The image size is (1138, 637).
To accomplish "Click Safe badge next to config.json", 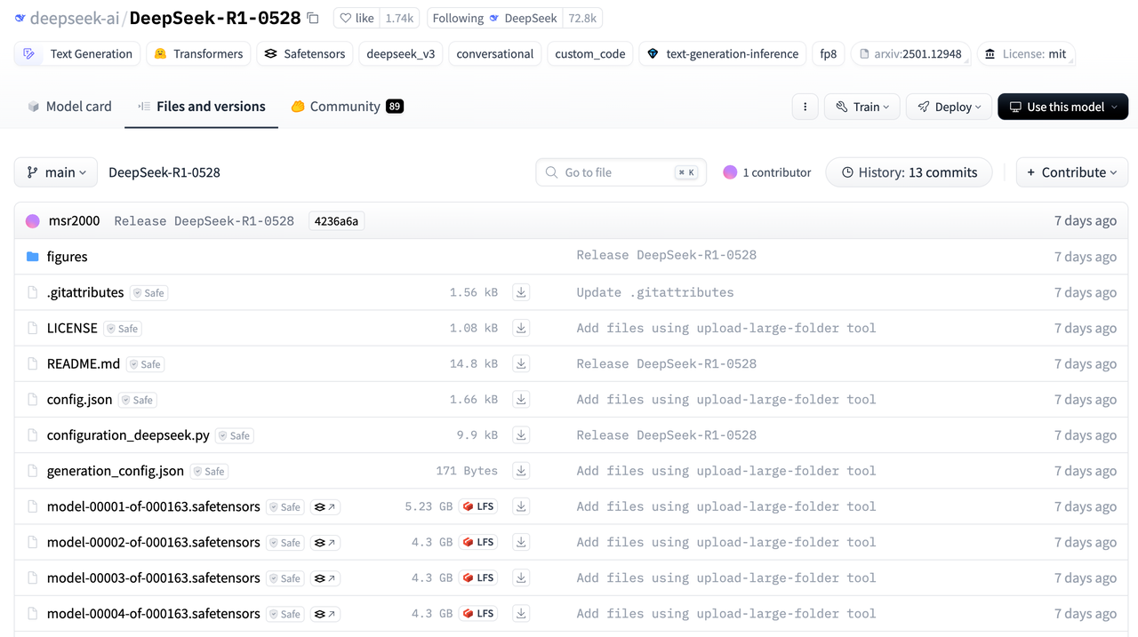I will coord(138,401).
